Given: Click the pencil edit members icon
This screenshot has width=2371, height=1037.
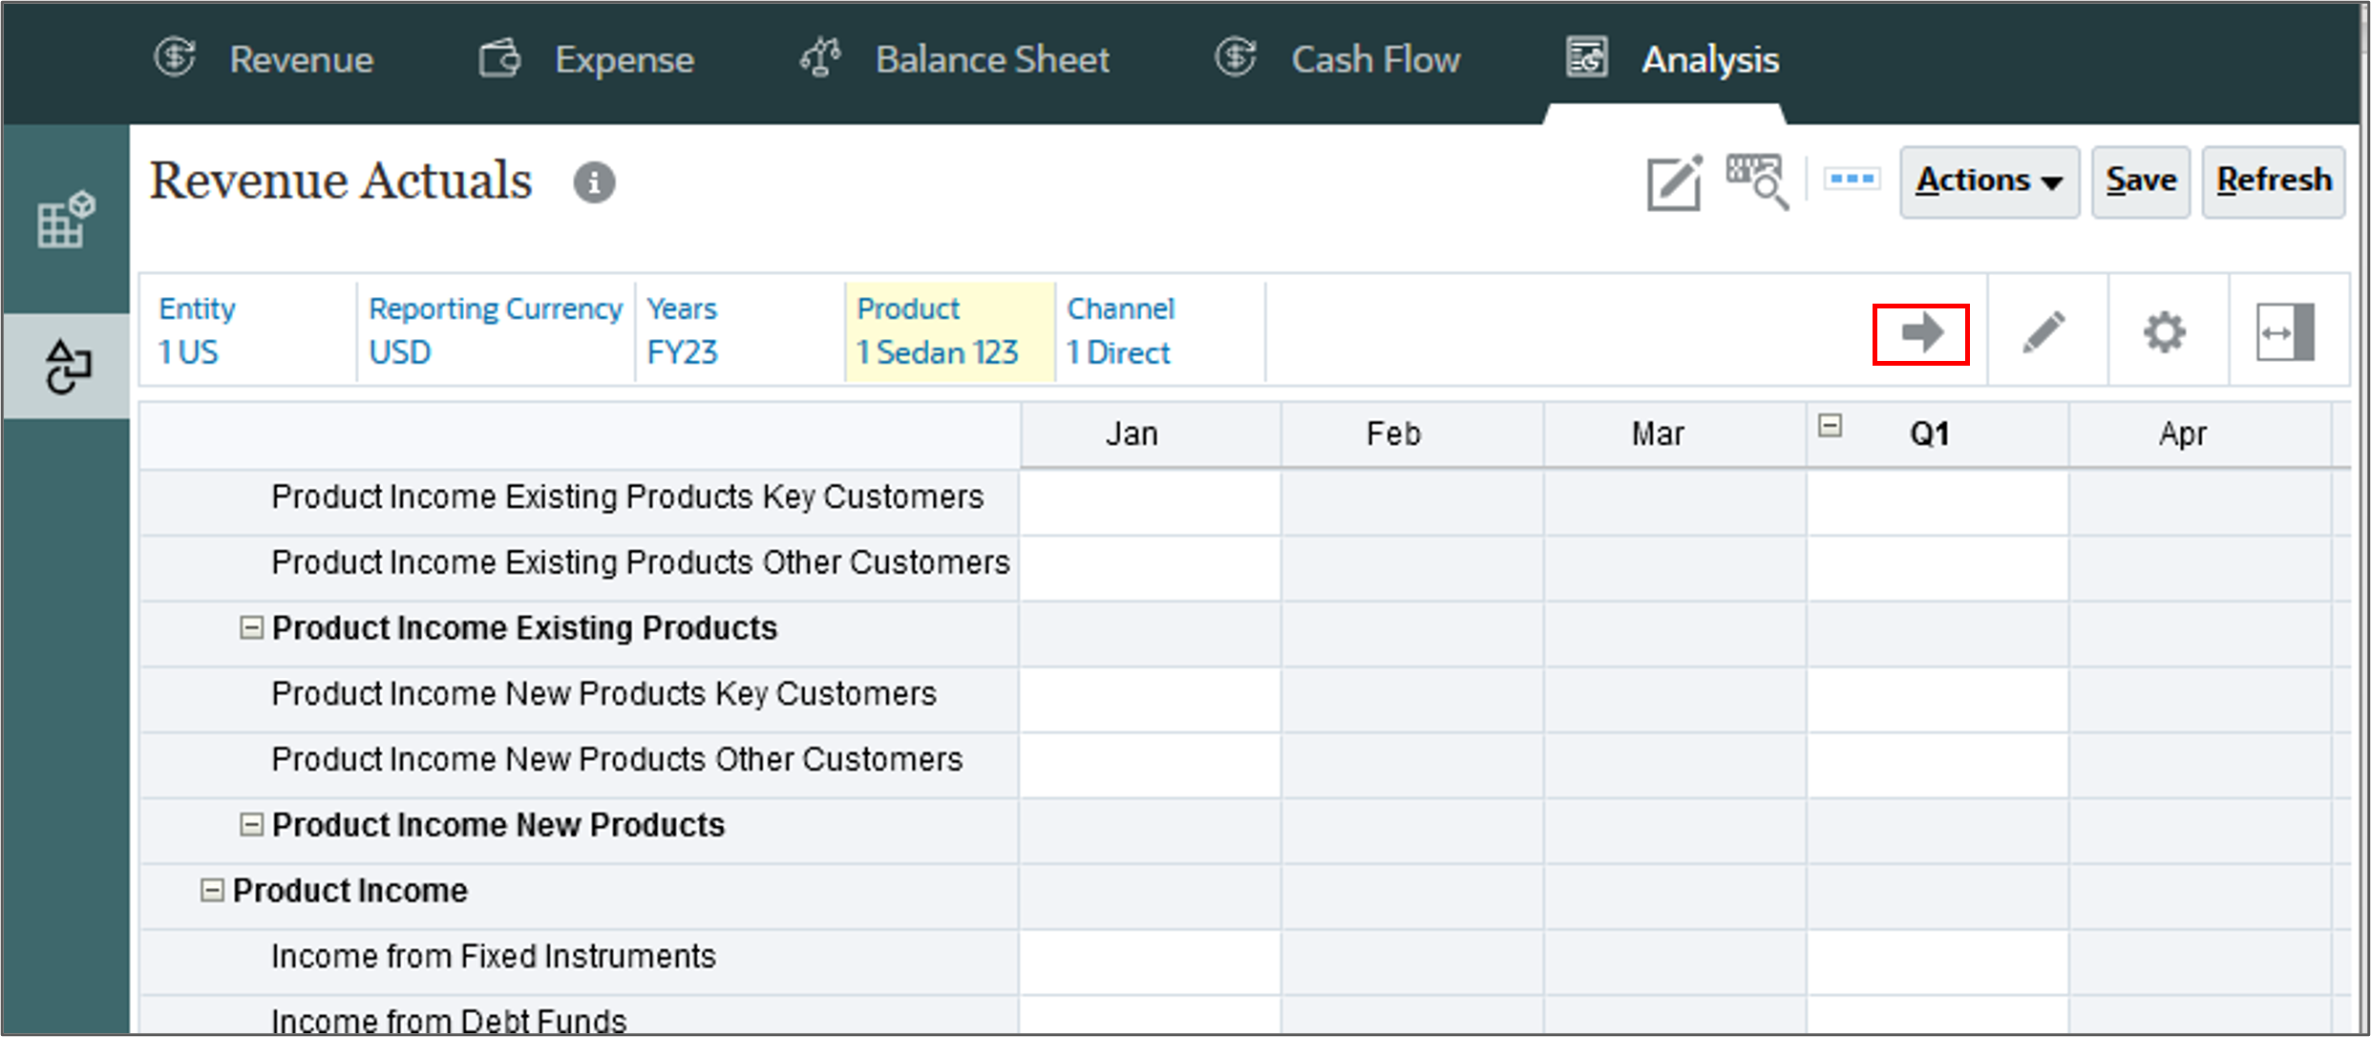Looking at the screenshot, I should (2044, 332).
